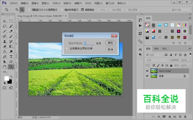Select the Custom Shape tool

click(11, 62)
